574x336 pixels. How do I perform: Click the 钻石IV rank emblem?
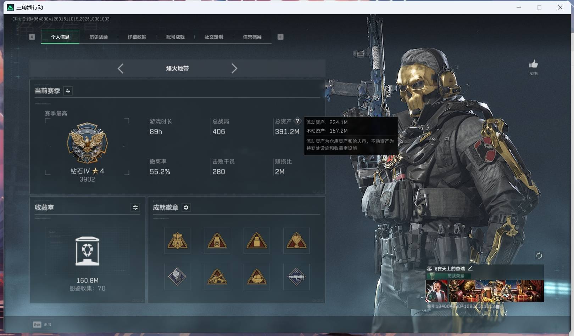click(x=87, y=143)
